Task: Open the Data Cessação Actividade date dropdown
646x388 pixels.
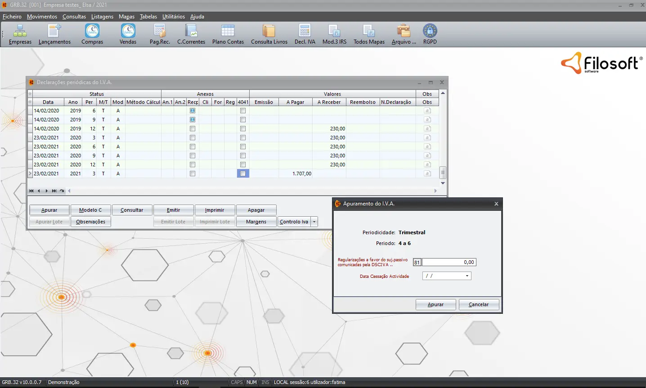Action: (x=467, y=276)
